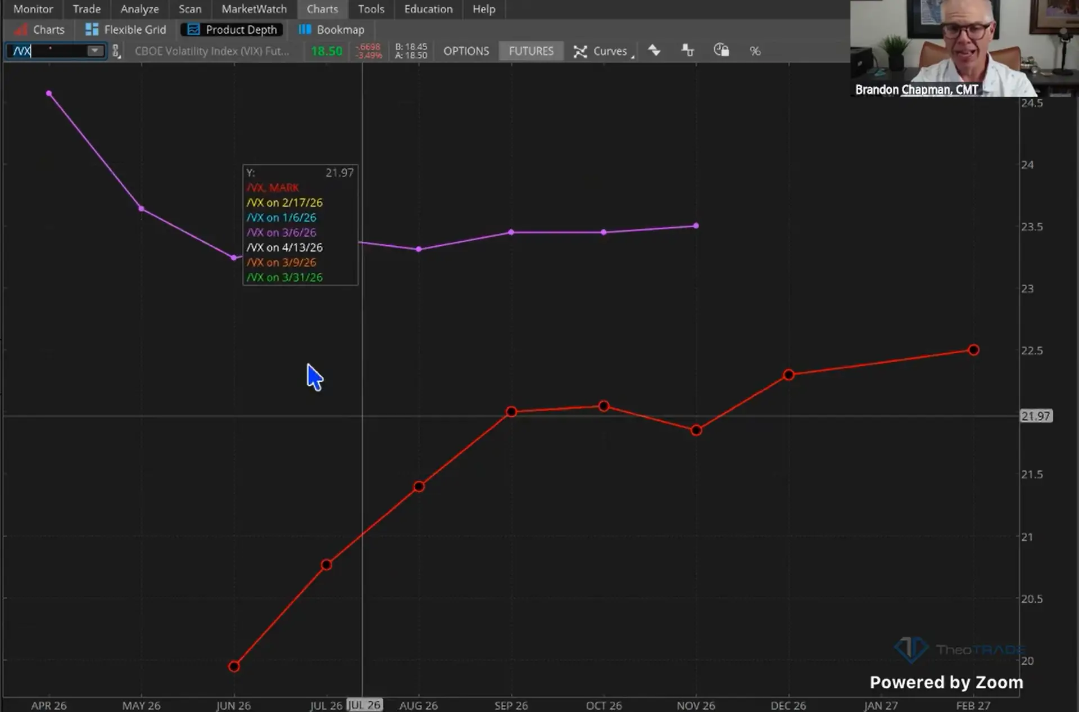Screen dimensions: 1079x712
Task: Click the up/down arrows icon beside Curves
Action: [654, 51]
